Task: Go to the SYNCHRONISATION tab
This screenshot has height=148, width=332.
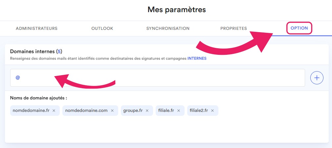Action: (168, 29)
